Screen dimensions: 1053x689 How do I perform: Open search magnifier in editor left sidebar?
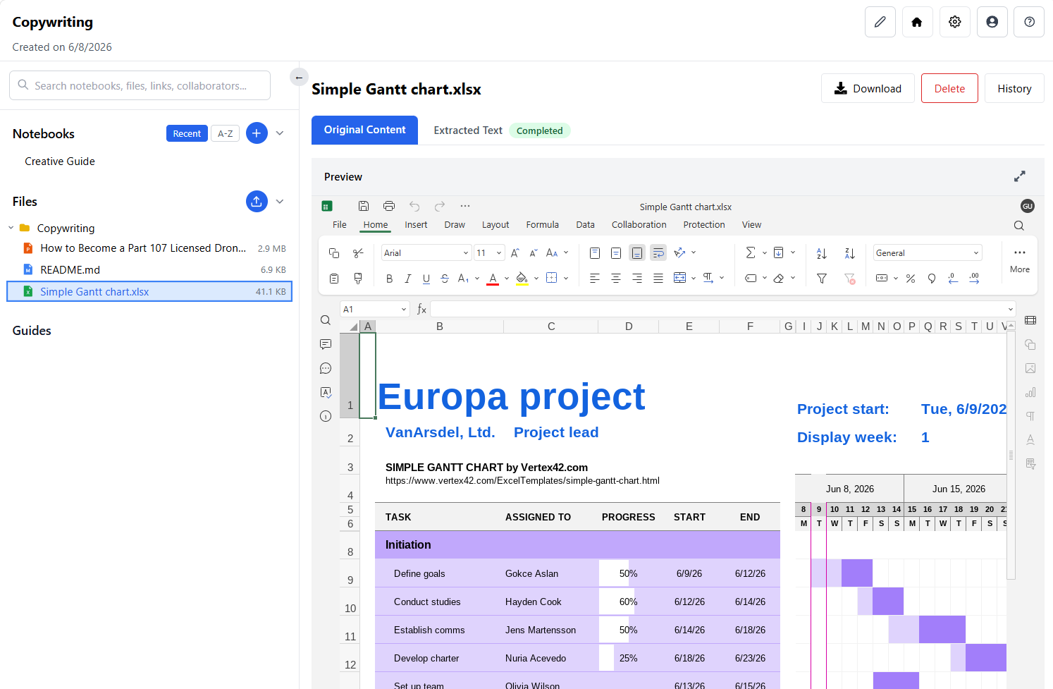326,320
